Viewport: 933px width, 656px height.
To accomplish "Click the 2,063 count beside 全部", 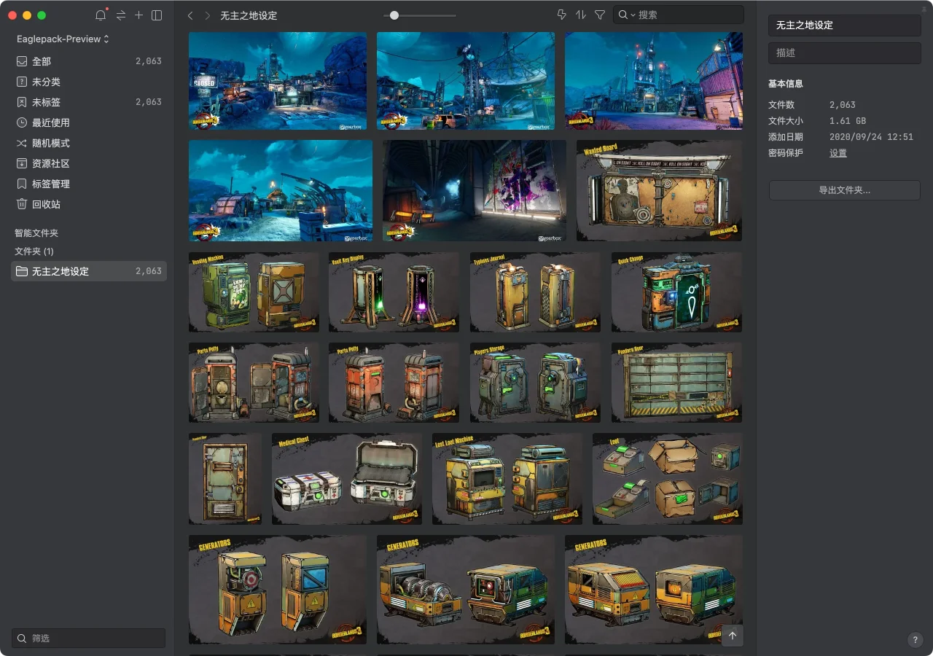I will click(x=149, y=61).
